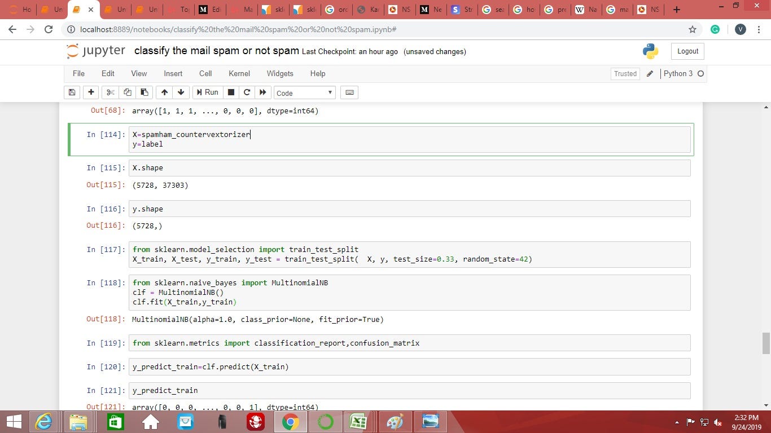The image size is (771, 433).
Task: Save the notebook using the save icon
Action: pos(71,92)
